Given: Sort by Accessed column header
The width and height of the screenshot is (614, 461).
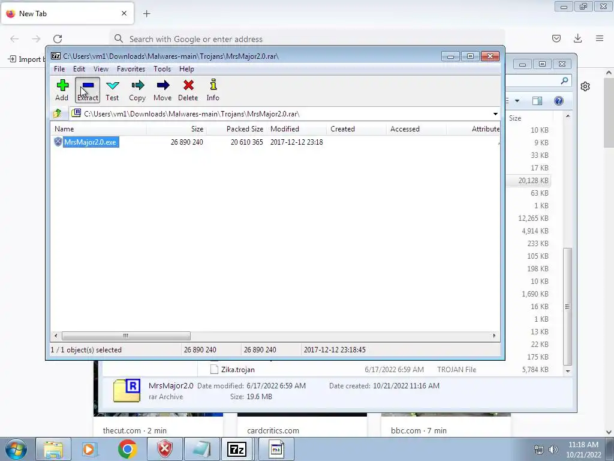Looking at the screenshot, I should click(416, 129).
